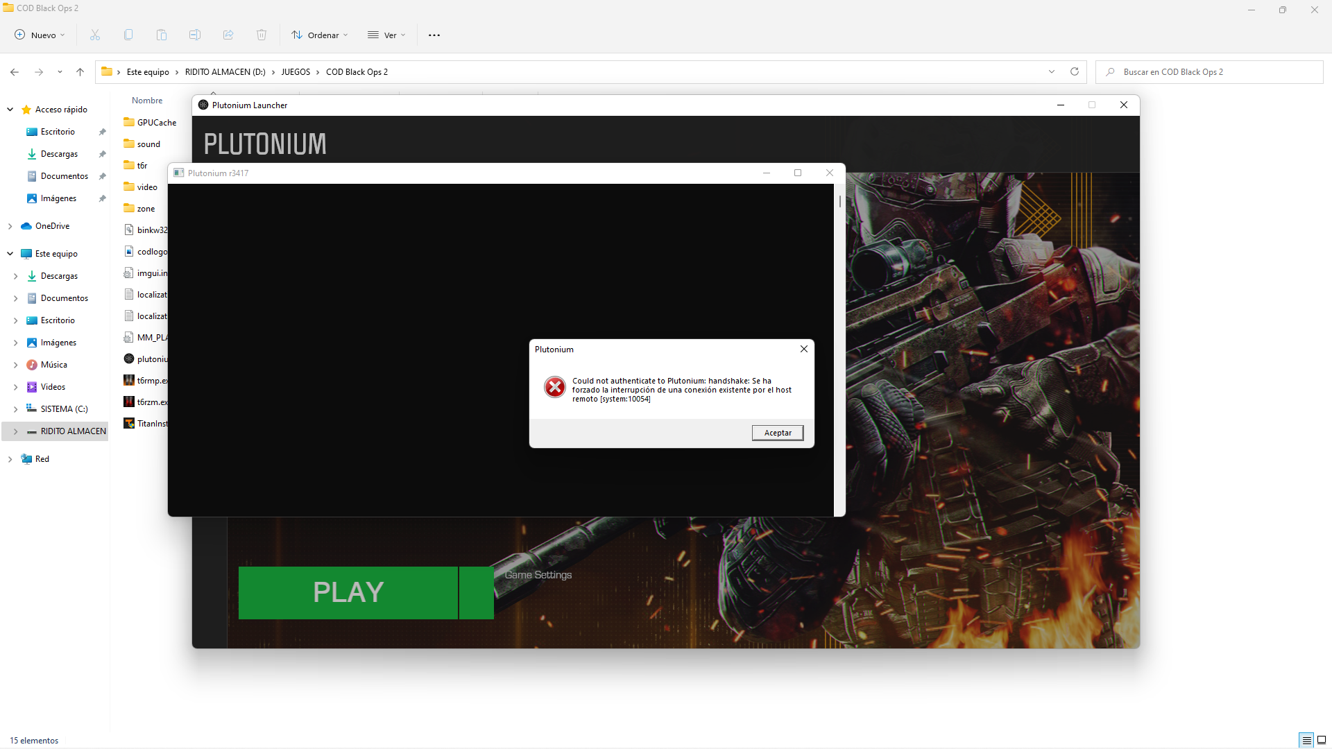The width and height of the screenshot is (1332, 749).
Task: Switch to details view icon in the status bar
Action: pyautogui.click(x=1306, y=740)
